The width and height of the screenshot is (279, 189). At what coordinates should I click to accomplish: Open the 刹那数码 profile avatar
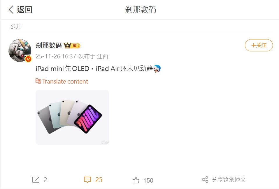tap(20, 51)
